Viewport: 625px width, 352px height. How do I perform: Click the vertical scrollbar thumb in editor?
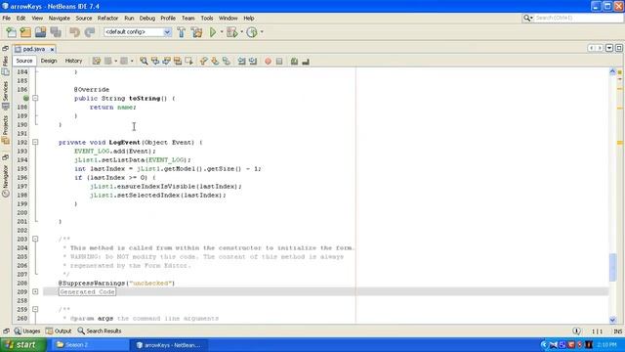[x=612, y=267]
